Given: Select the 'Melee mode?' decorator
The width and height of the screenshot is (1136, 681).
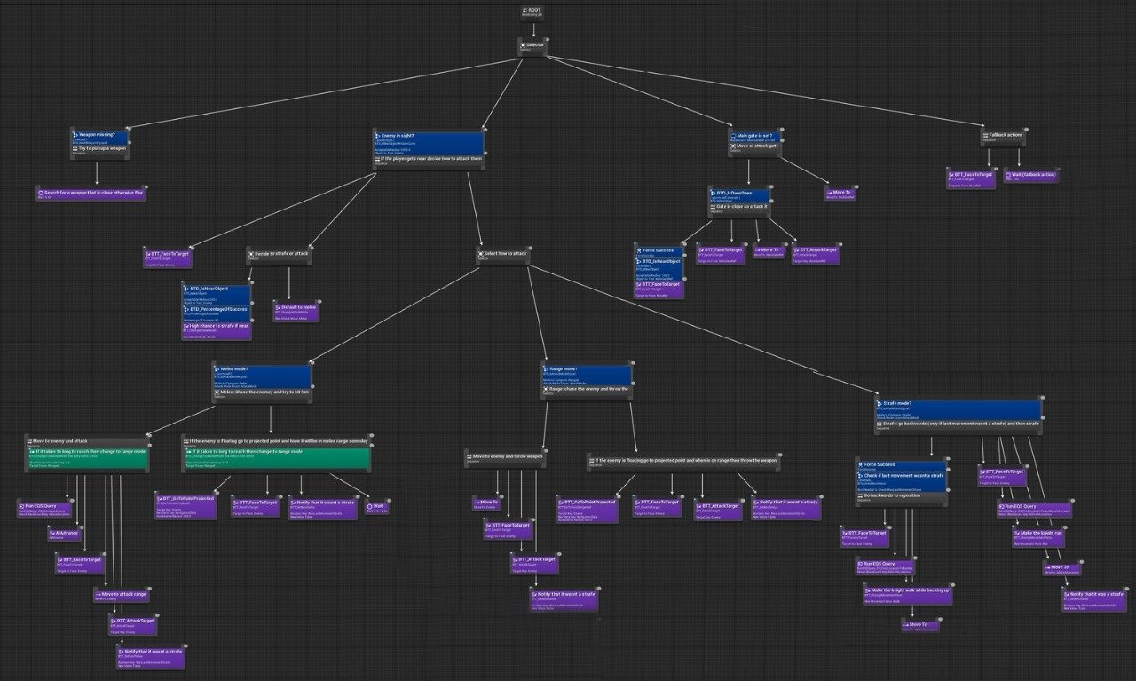Looking at the screenshot, I should pos(262,376).
